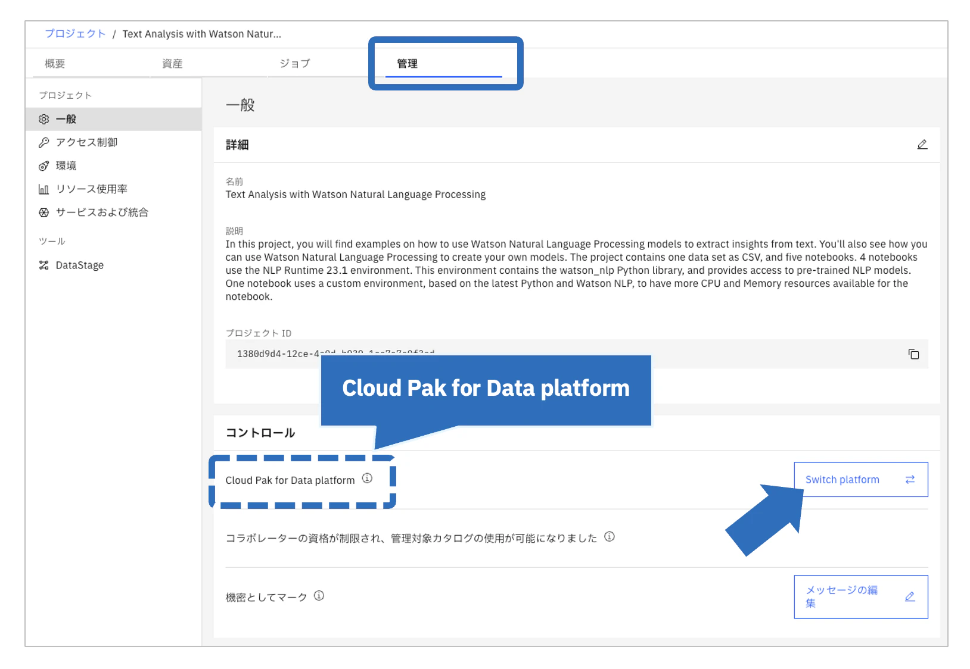Click the コントロール section heading
Screen dimensions: 970x669
[260, 433]
